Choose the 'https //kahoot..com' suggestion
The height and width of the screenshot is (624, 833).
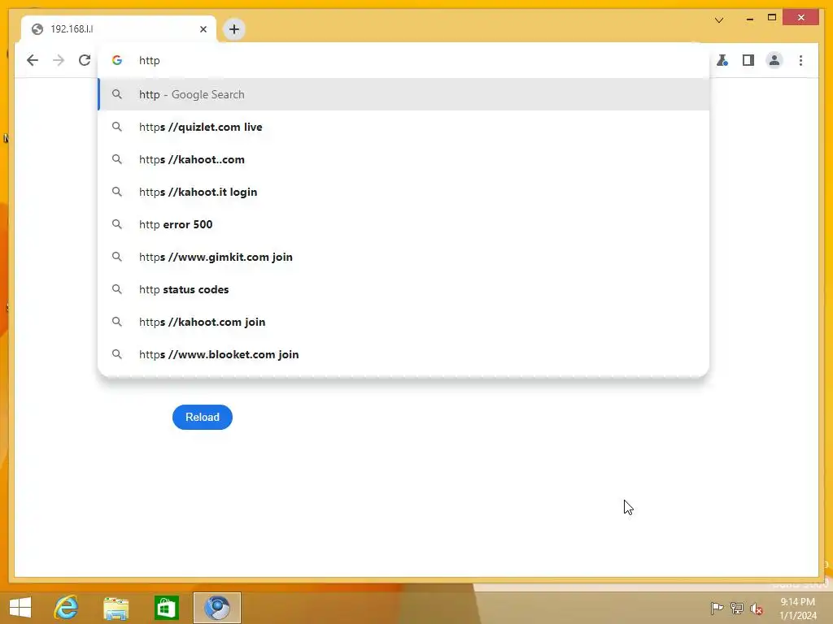coord(403,159)
